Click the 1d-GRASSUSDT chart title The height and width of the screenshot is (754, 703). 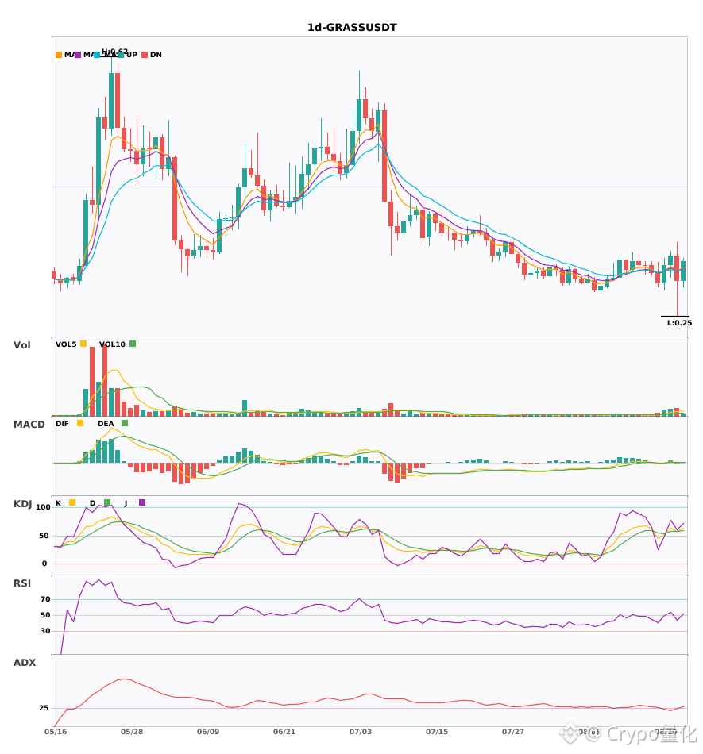(x=352, y=28)
